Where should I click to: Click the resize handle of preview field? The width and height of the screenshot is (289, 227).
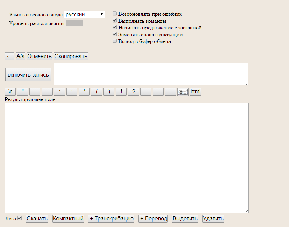pos(246,83)
